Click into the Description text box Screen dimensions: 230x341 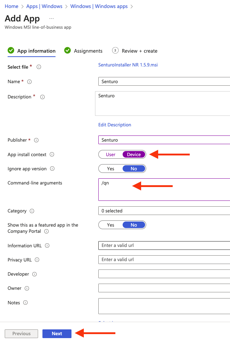163,103
